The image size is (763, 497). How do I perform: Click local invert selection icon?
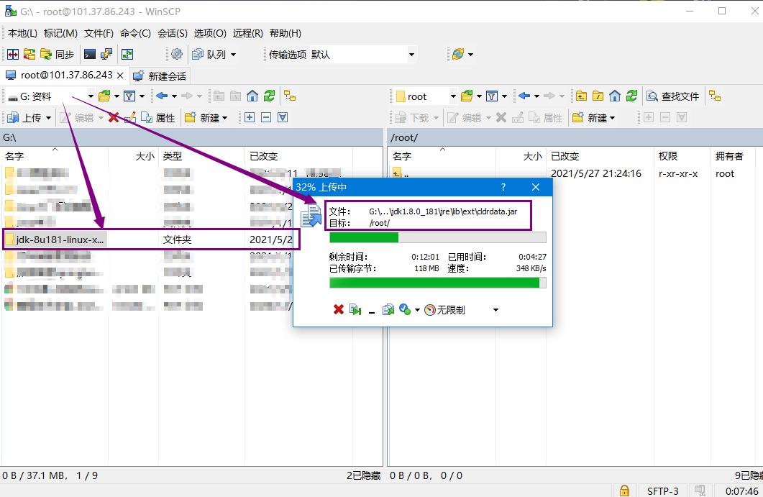(283, 117)
